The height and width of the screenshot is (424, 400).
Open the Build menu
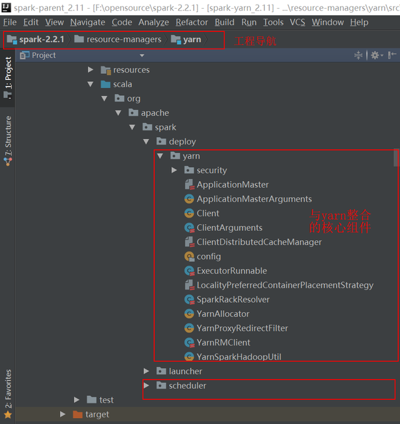[x=225, y=22]
